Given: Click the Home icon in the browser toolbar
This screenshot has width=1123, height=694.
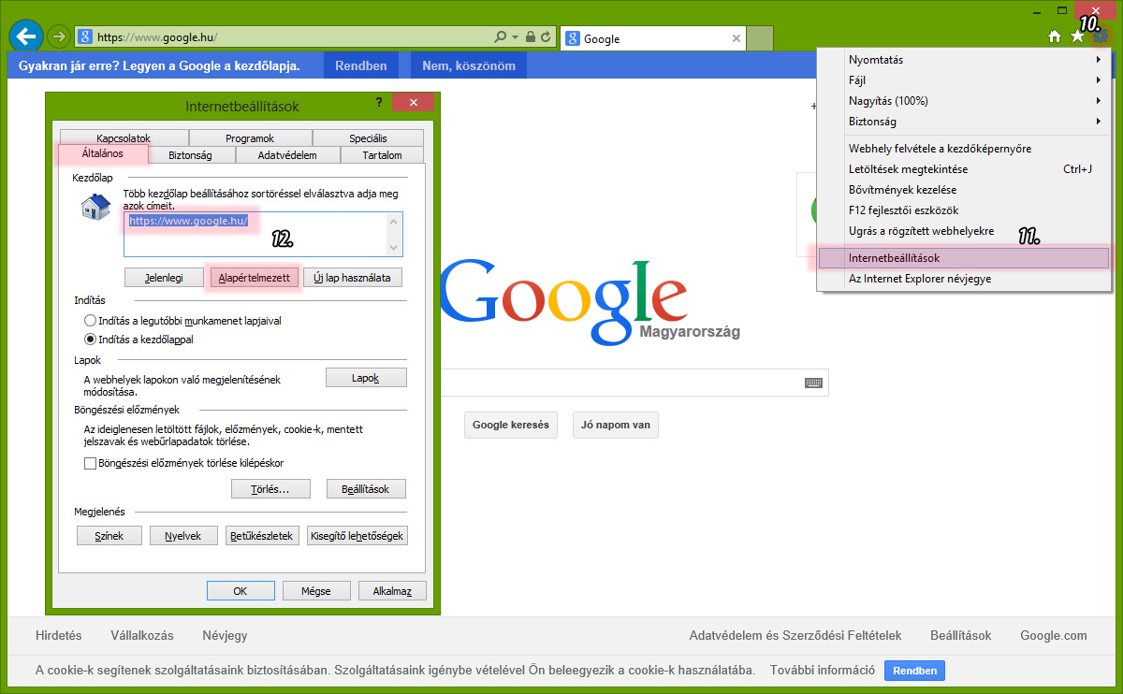Looking at the screenshot, I should (1055, 36).
